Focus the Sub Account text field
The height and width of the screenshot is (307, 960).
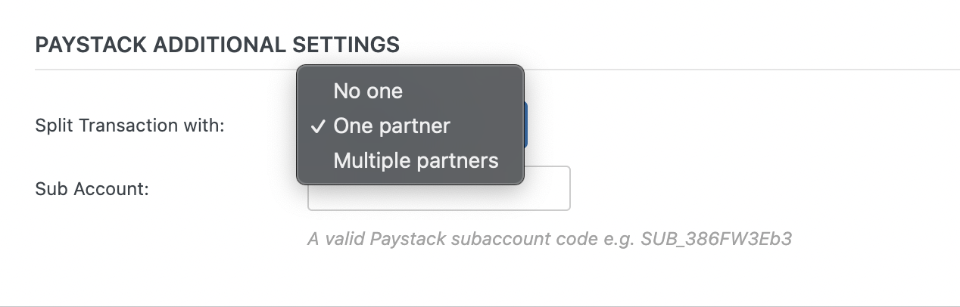click(x=438, y=188)
